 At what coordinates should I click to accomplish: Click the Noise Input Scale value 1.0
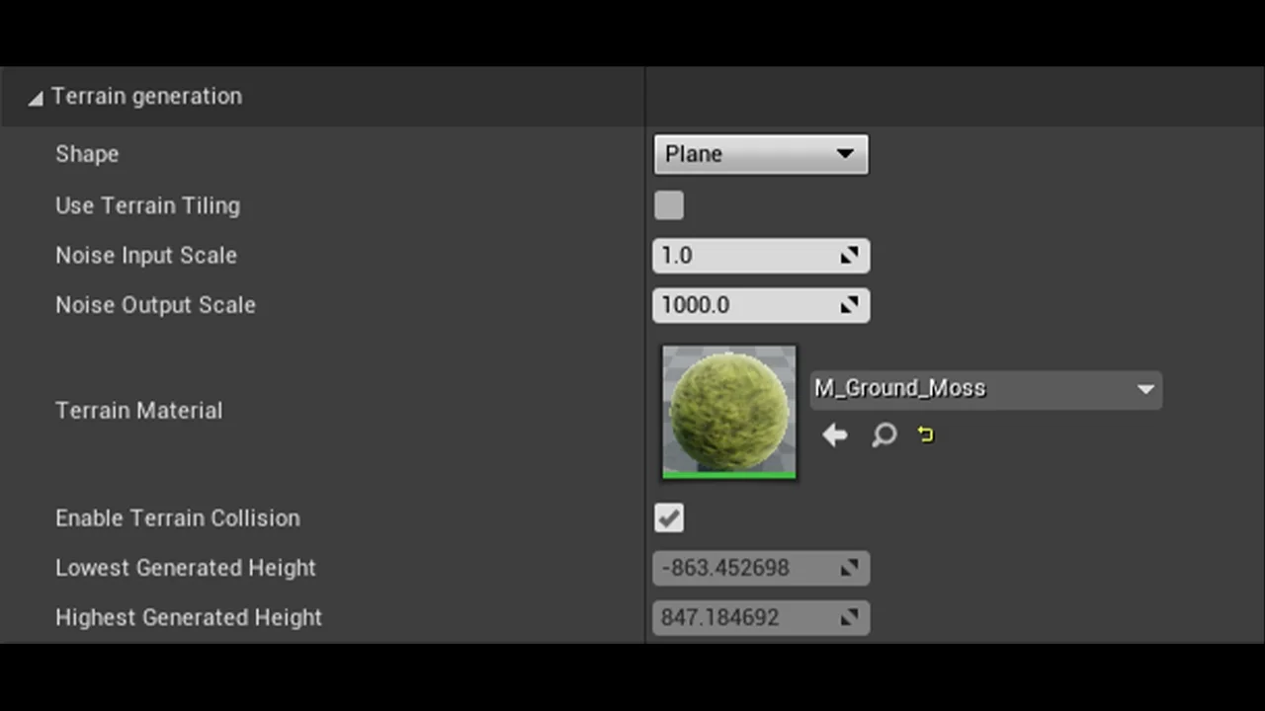741,256
